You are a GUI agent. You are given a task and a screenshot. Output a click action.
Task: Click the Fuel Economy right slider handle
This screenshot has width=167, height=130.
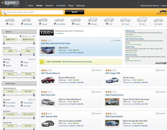pyautogui.click(x=34, y=78)
